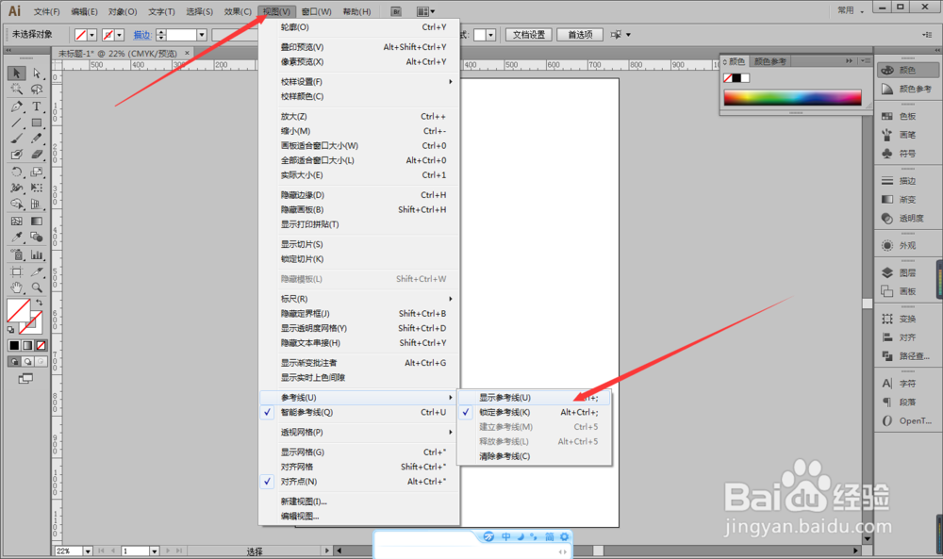Select the Column Graph tool
This screenshot has height=559, width=943.
(x=37, y=255)
